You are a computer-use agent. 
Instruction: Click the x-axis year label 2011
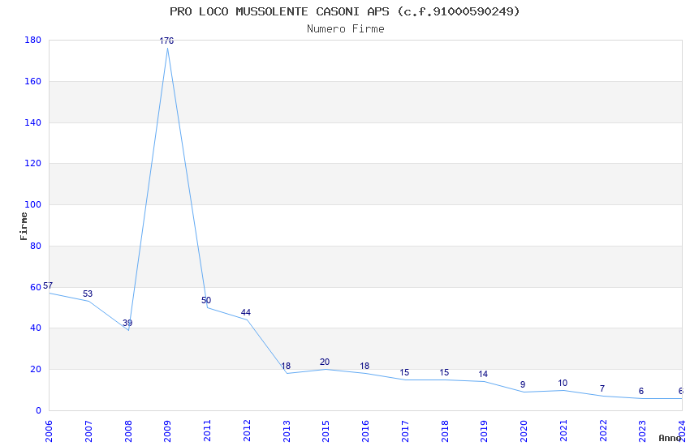point(207,431)
